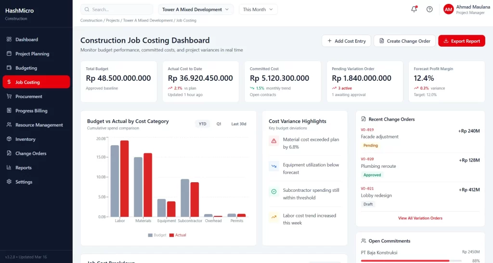Select the Q1 chart range tab
The height and width of the screenshot is (263, 493).
coord(219,124)
